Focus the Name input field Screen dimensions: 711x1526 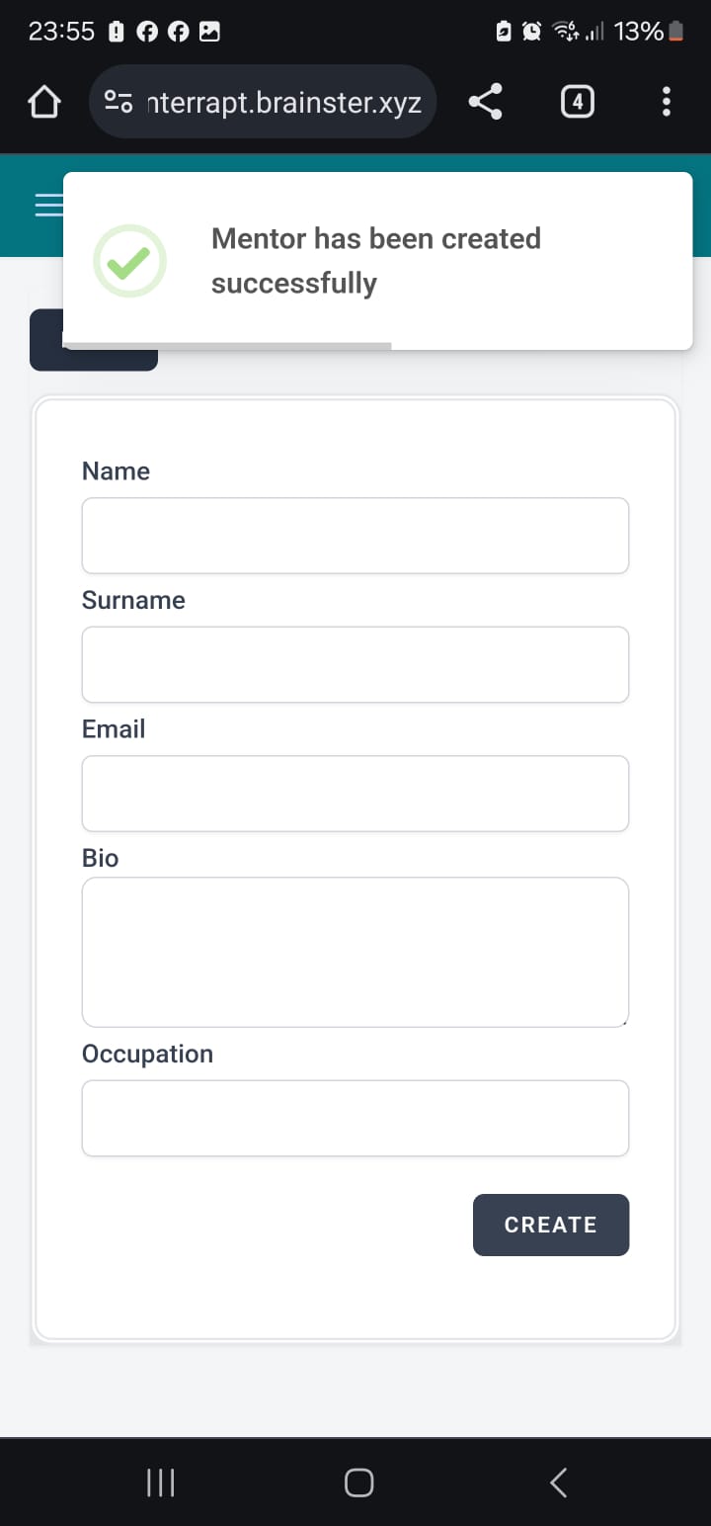point(355,536)
